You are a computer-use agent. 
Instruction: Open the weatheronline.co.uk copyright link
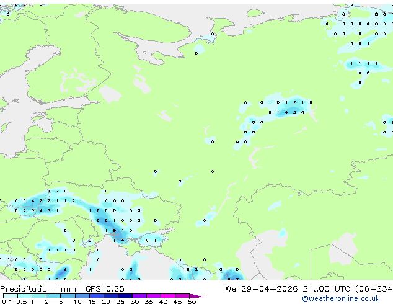tap(341, 298)
